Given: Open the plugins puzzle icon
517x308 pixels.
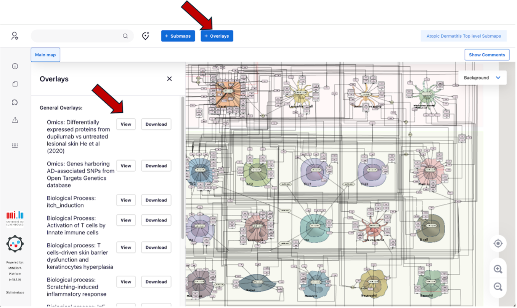Looking at the screenshot, I should click(x=15, y=102).
